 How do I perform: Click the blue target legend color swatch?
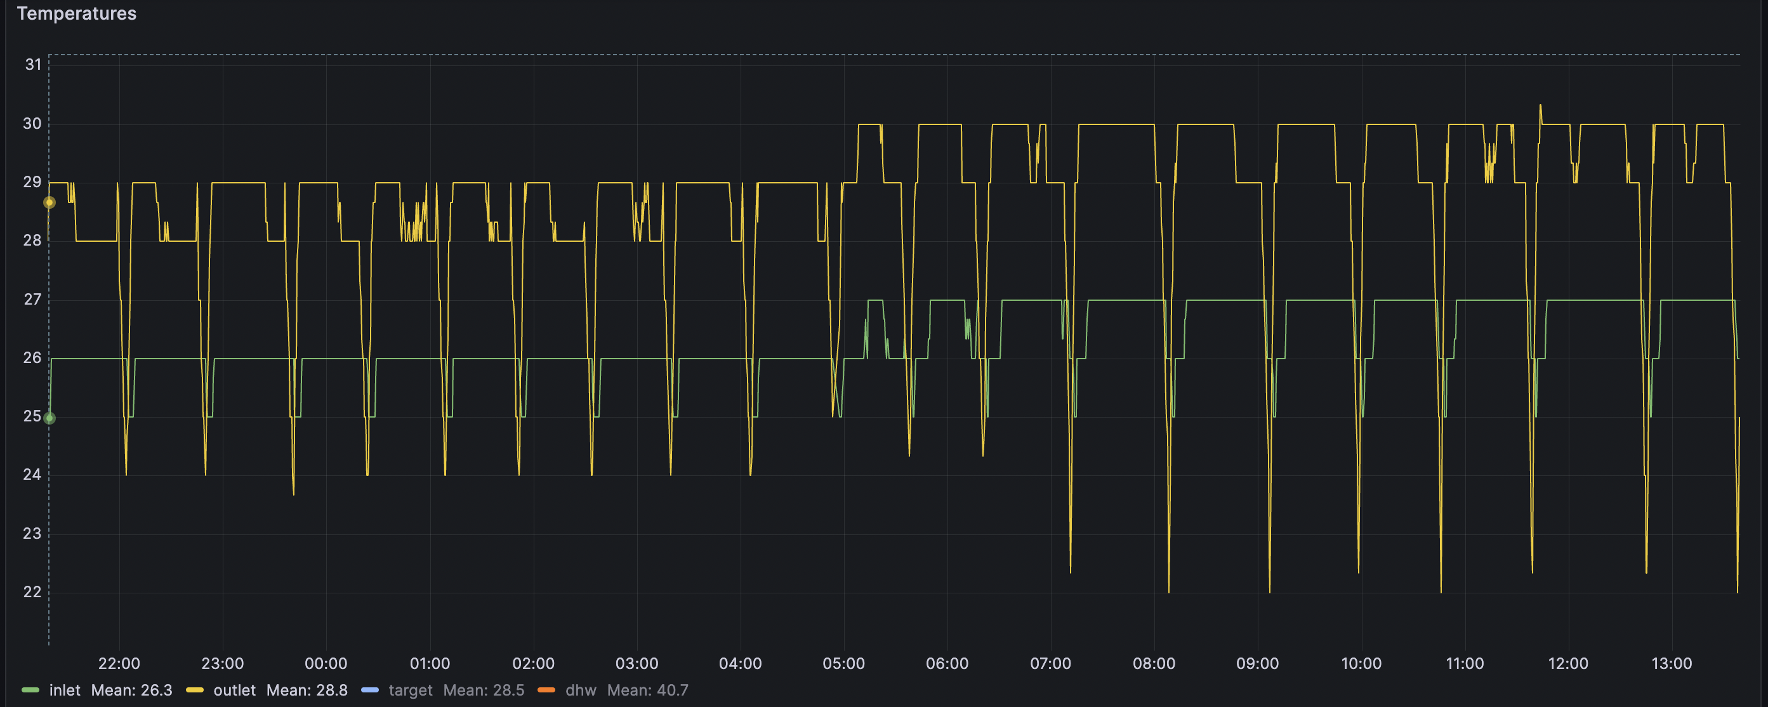pos(370,690)
